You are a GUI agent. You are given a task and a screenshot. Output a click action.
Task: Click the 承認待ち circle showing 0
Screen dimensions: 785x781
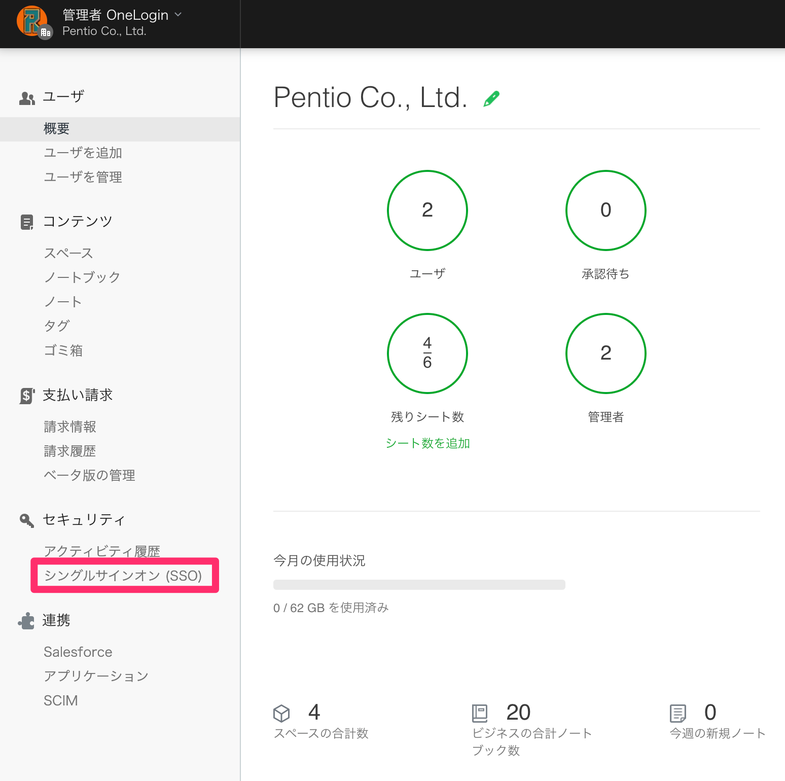point(606,210)
